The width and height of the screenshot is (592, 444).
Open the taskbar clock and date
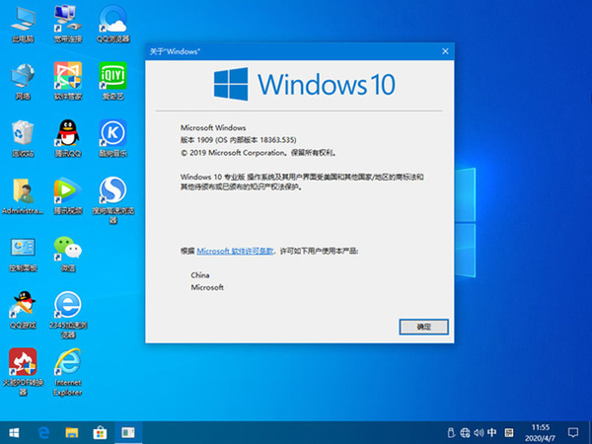540,432
